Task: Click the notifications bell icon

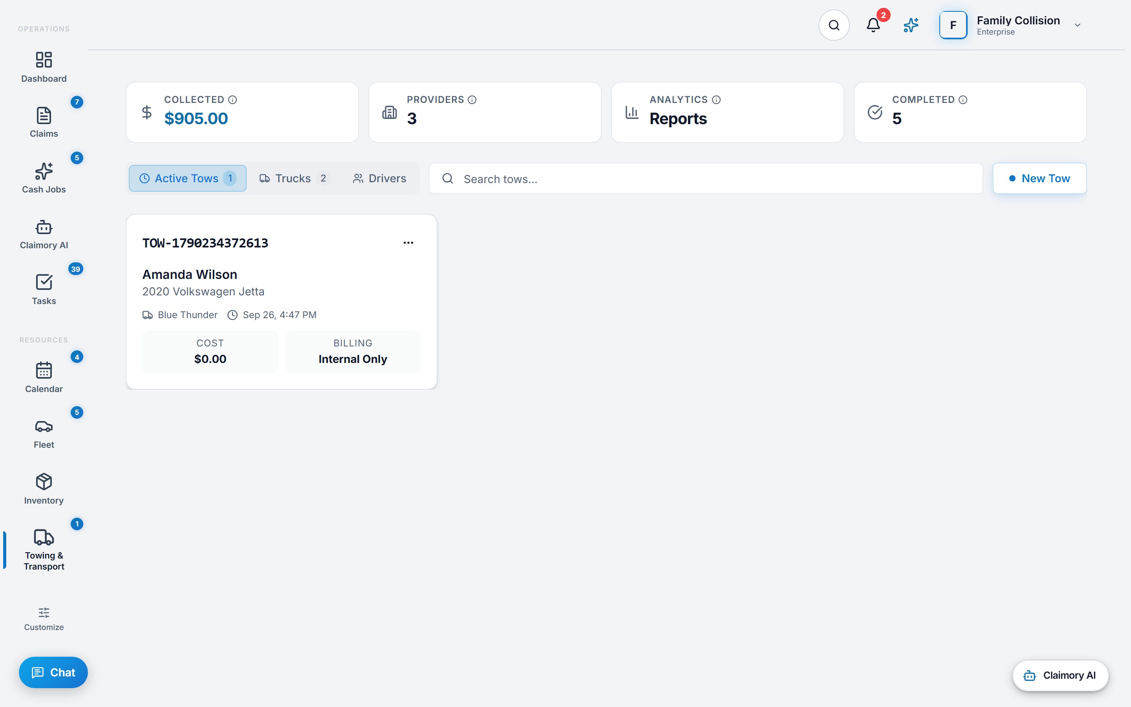Action: pyautogui.click(x=873, y=25)
